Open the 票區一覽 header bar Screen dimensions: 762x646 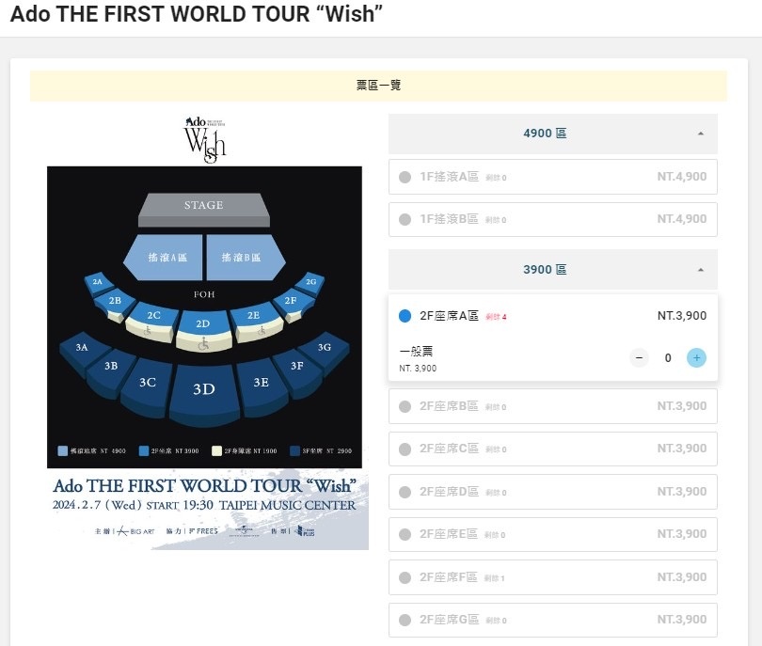click(378, 86)
